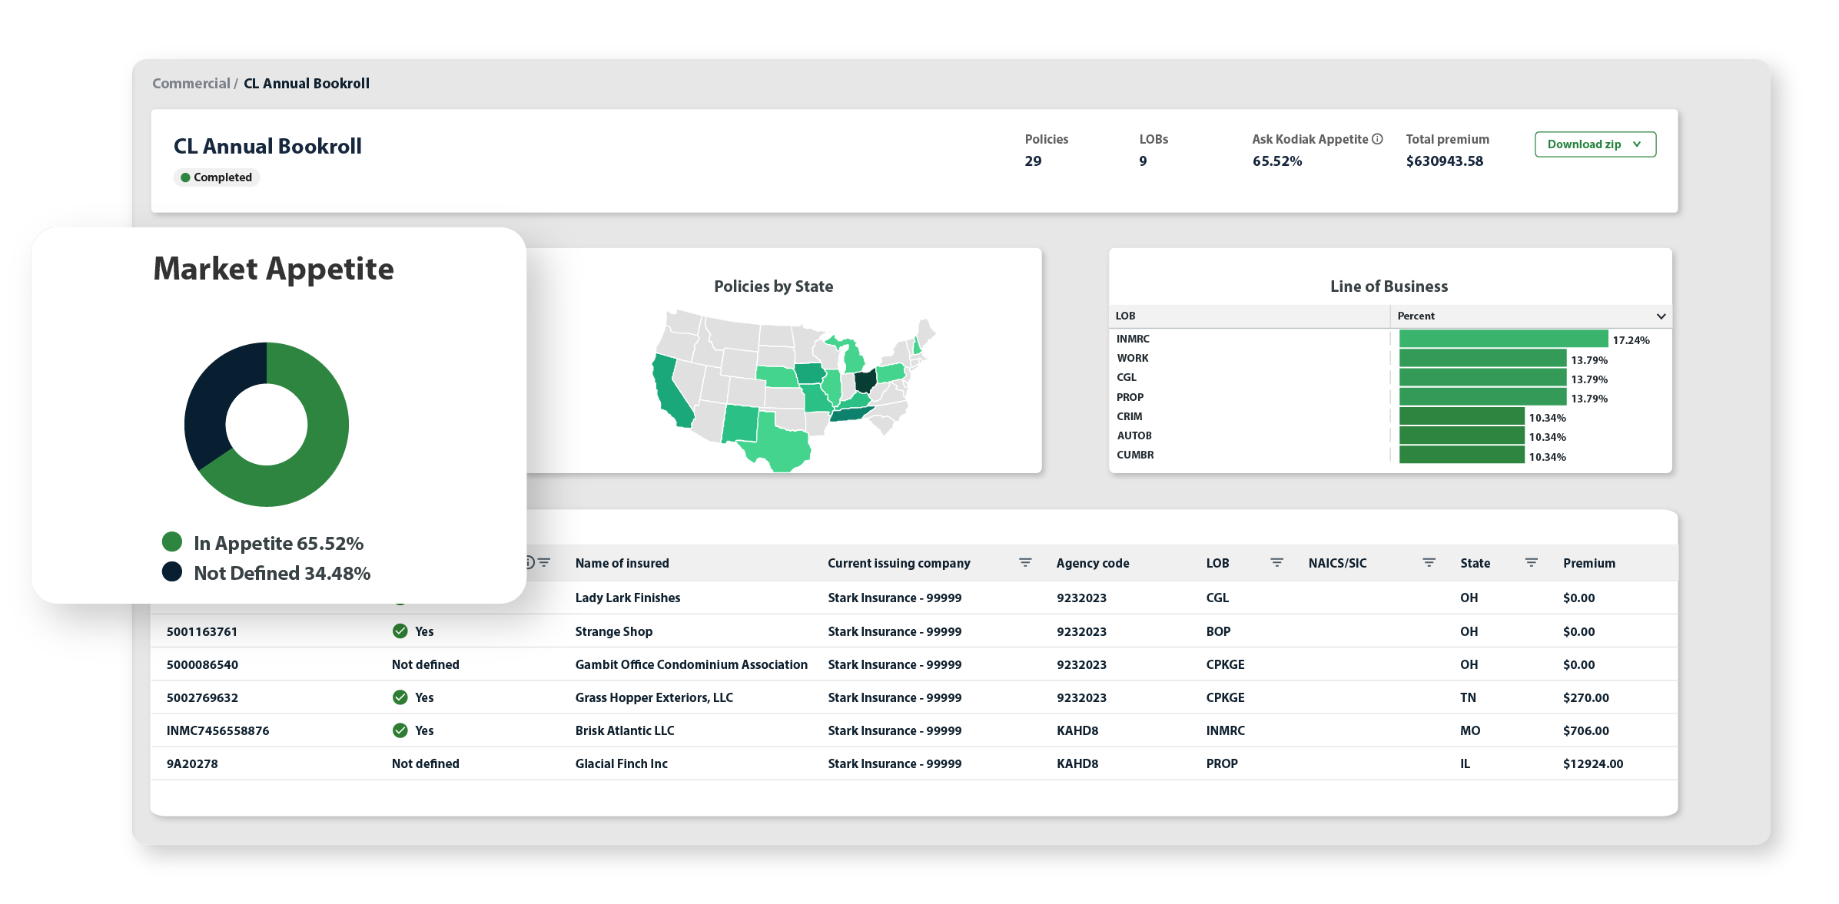Click green check for Strange Shop row
This screenshot has height=904, width=1839.
click(400, 631)
